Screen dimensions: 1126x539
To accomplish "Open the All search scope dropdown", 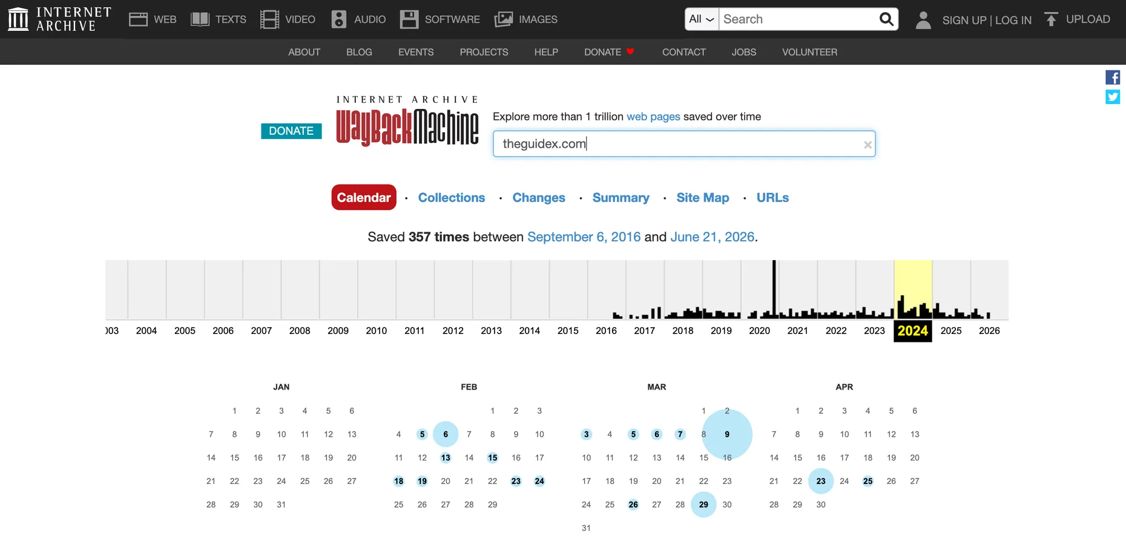I will tap(702, 19).
